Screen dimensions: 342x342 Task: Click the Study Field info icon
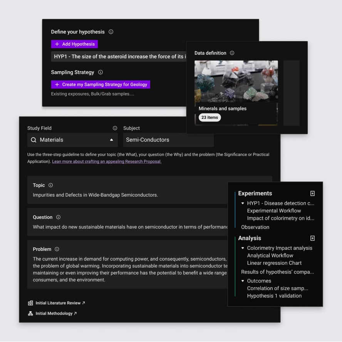[x=115, y=128]
